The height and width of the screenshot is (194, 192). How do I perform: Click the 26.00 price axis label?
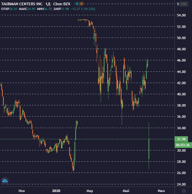point(181,173)
